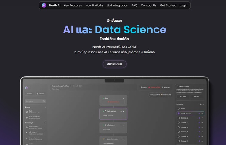
Task: Minimize the Column selection node
Action: coord(121,125)
